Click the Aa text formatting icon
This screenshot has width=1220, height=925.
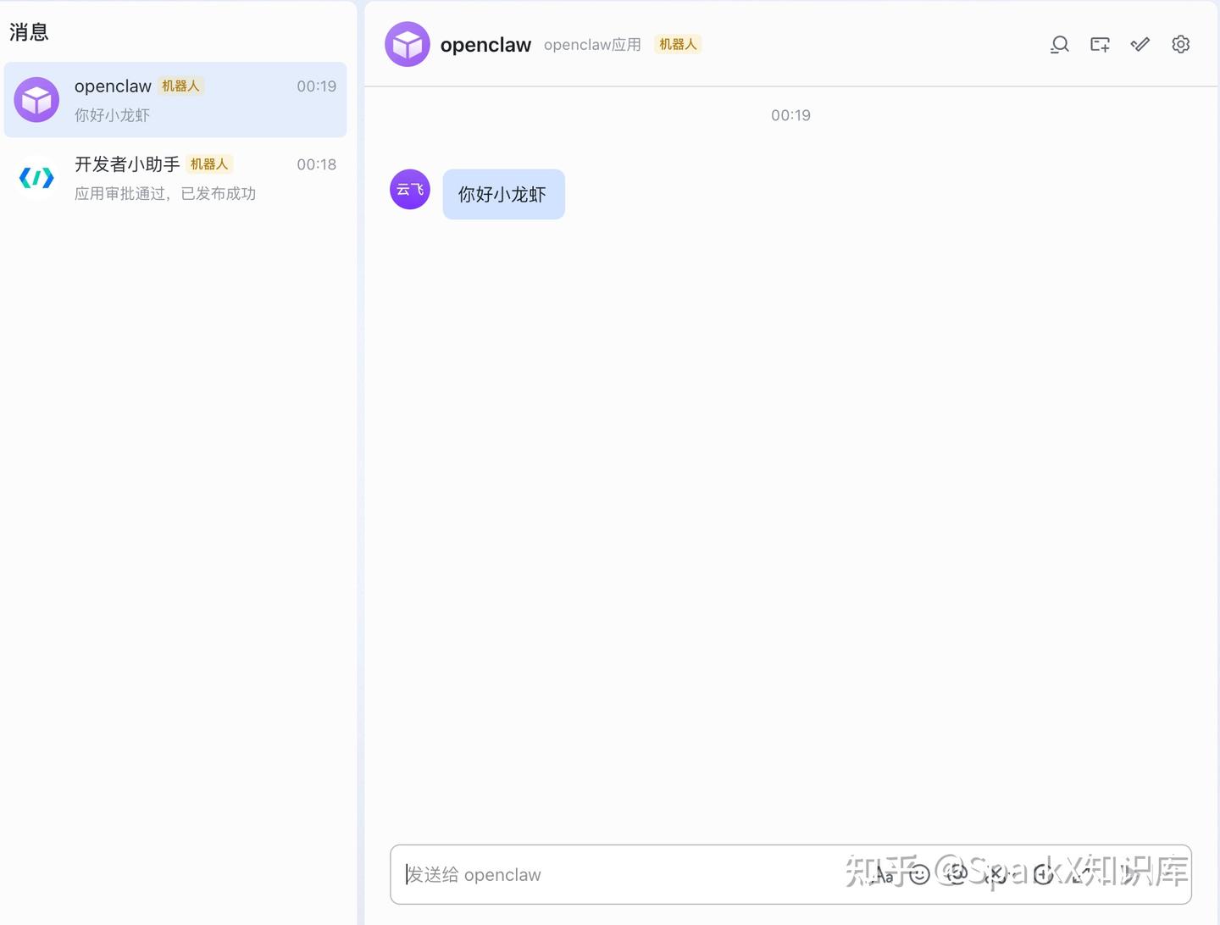point(884,875)
